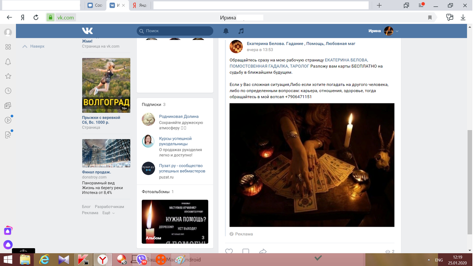
Task: Click Наверх to go to top
Action: (34, 46)
